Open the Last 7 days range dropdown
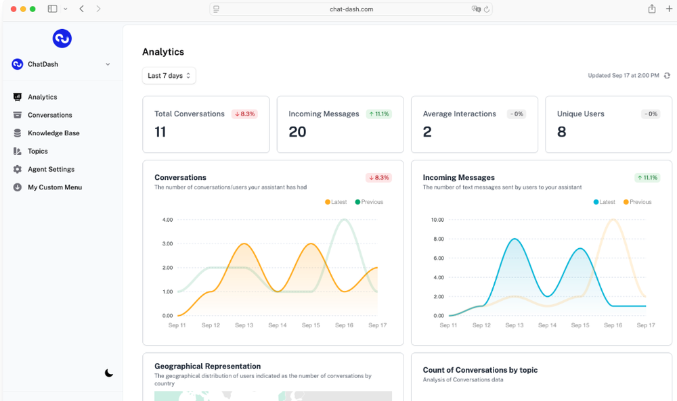 click(x=169, y=76)
